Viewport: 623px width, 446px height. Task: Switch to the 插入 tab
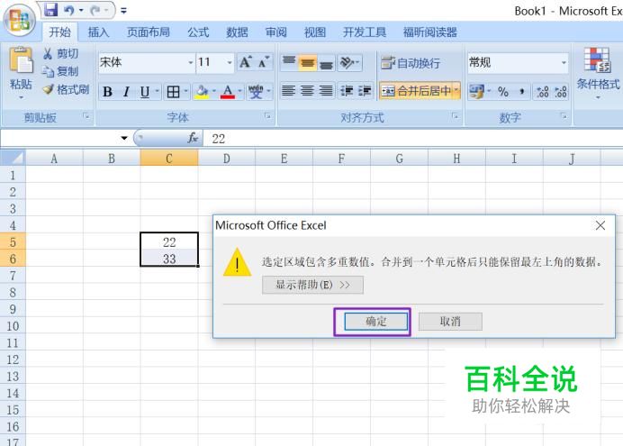[x=98, y=32]
